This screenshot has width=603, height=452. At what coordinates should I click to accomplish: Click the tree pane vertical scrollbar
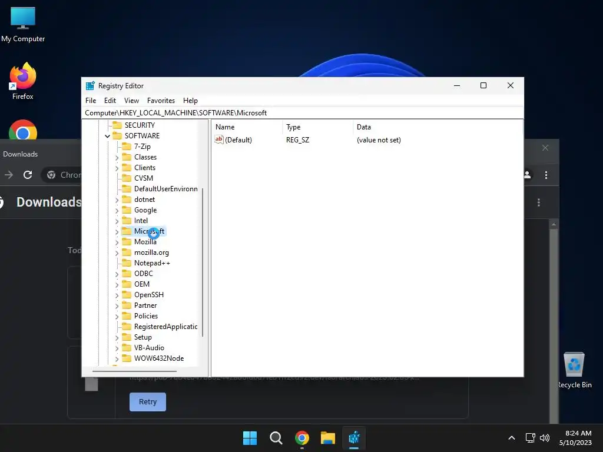[203, 262]
